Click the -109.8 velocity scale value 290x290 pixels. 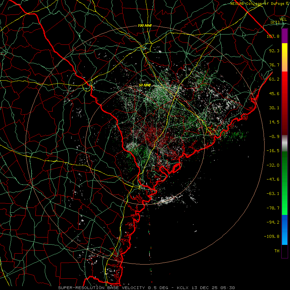[272, 237]
